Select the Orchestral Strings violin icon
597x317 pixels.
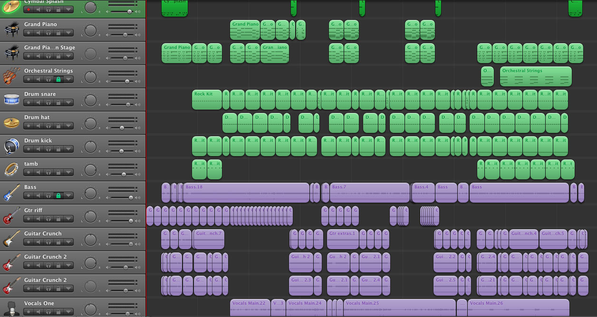pyautogui.click(x=11, y=76)
